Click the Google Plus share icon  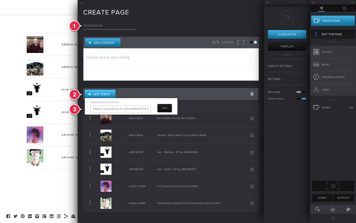coord(44,216)
